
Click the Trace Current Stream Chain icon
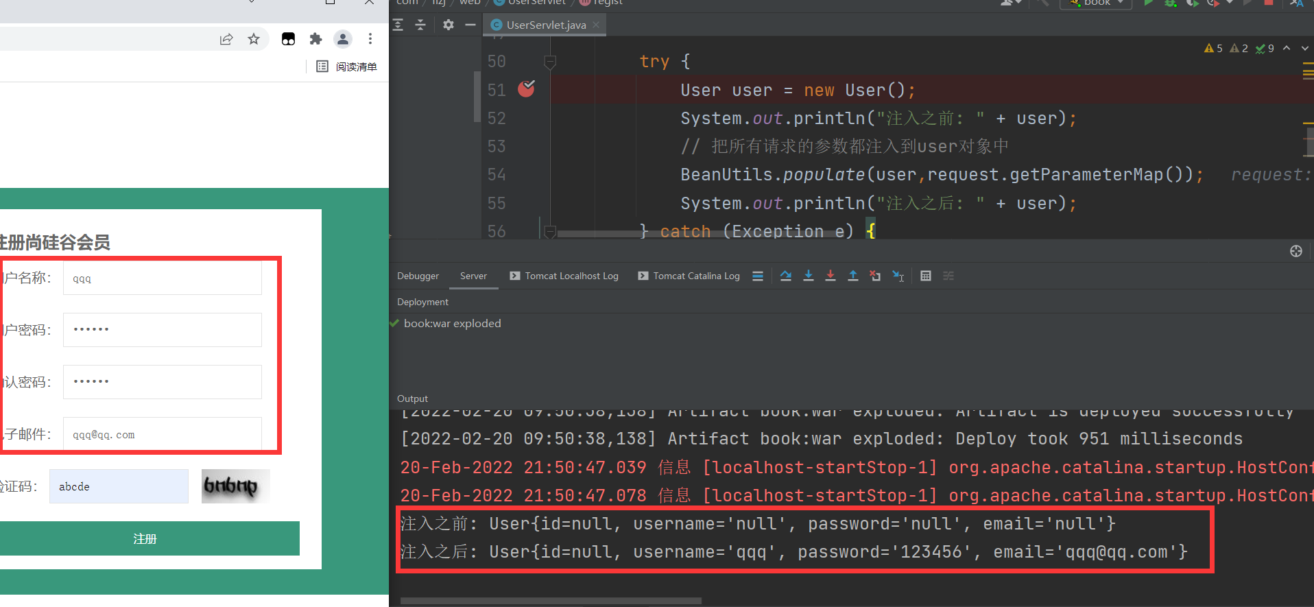(x=948, y=276)
